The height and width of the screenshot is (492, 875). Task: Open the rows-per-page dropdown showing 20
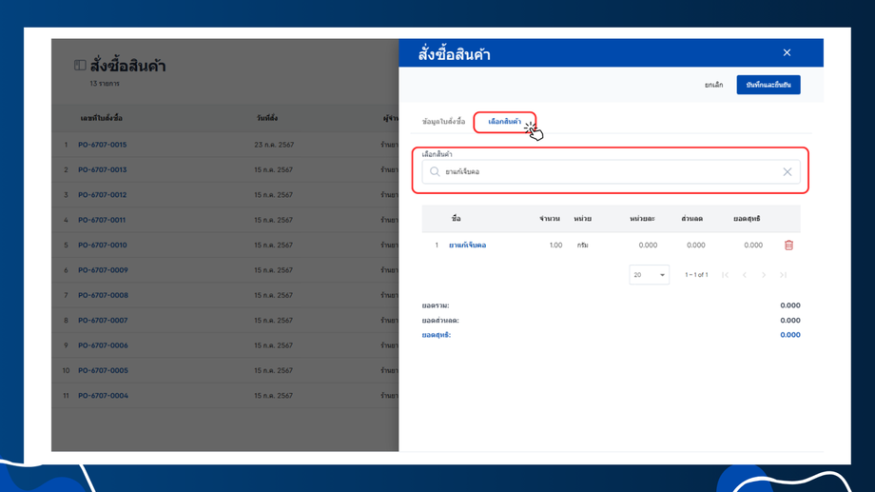(x=649, y=275)
